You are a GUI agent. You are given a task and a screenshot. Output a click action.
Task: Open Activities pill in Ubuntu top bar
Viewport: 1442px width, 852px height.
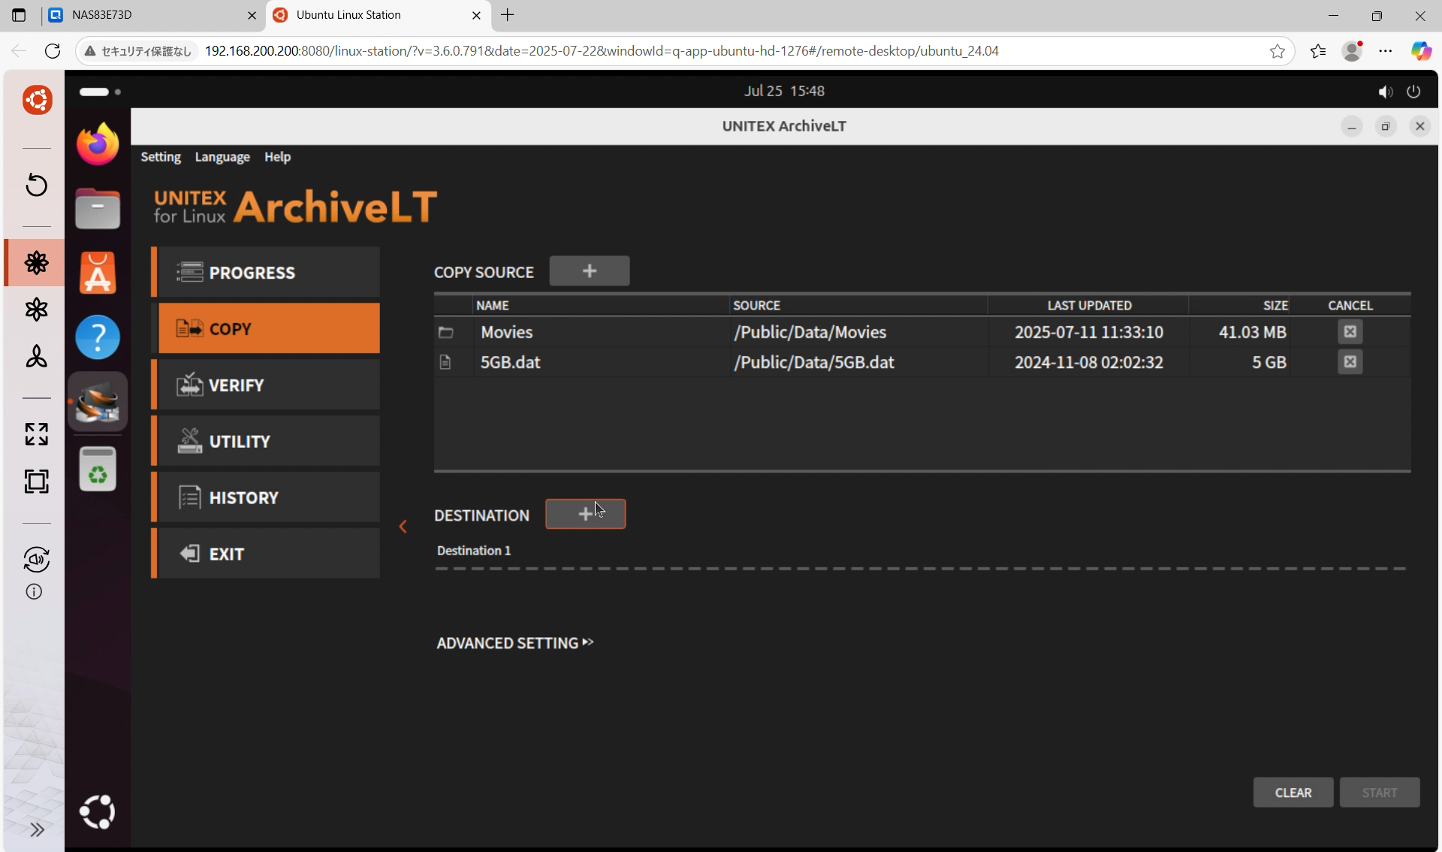pos(100,92)
